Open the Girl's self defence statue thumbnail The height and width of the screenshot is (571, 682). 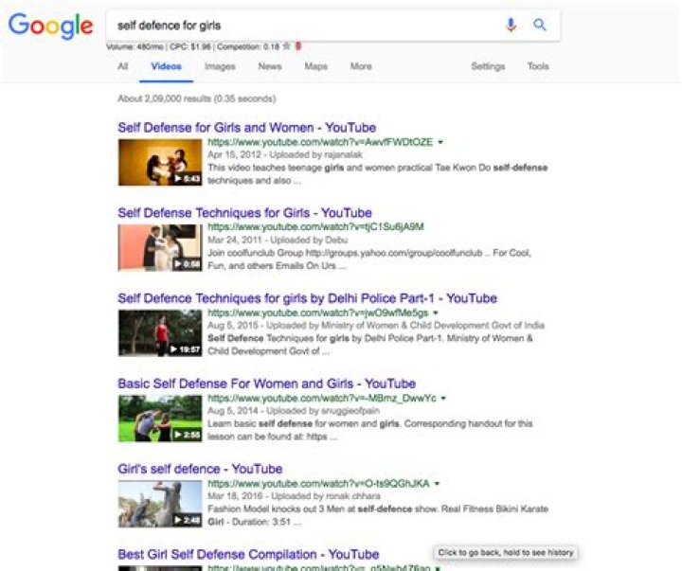pyautogui.click(x=160, y=504)
